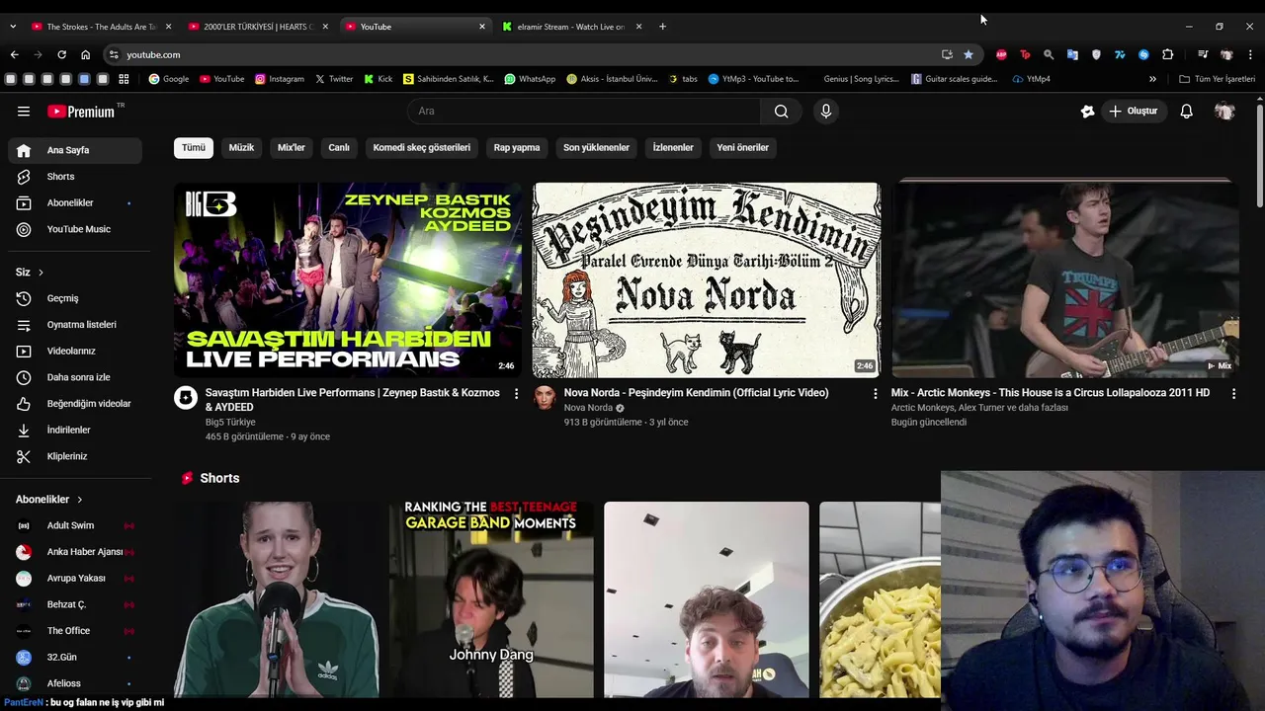Open account avatar menu

click(1224, 112)
